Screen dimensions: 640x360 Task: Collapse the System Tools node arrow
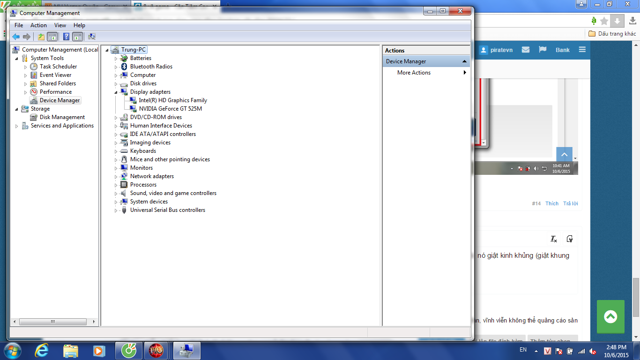[17, 58]
